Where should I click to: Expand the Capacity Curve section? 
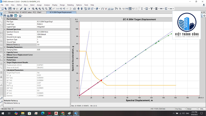click(x=5, y=52)
